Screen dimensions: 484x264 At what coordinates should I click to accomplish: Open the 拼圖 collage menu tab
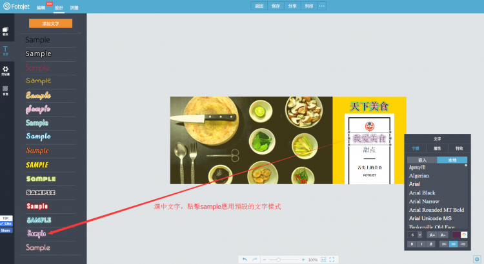tap(74, 7)
